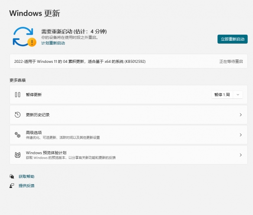253x215 pixels.
Task: Restart now with 立即重新启动 button
Action: 233,39
